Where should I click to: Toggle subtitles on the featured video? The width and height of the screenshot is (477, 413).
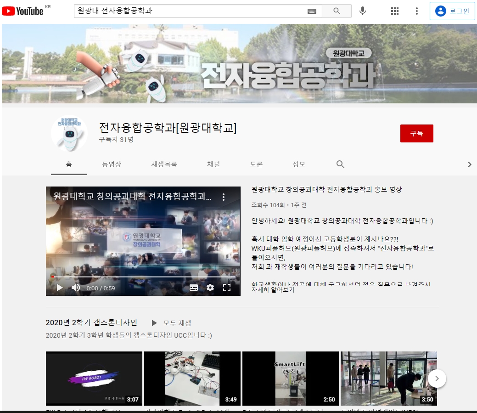coord(194,288)
